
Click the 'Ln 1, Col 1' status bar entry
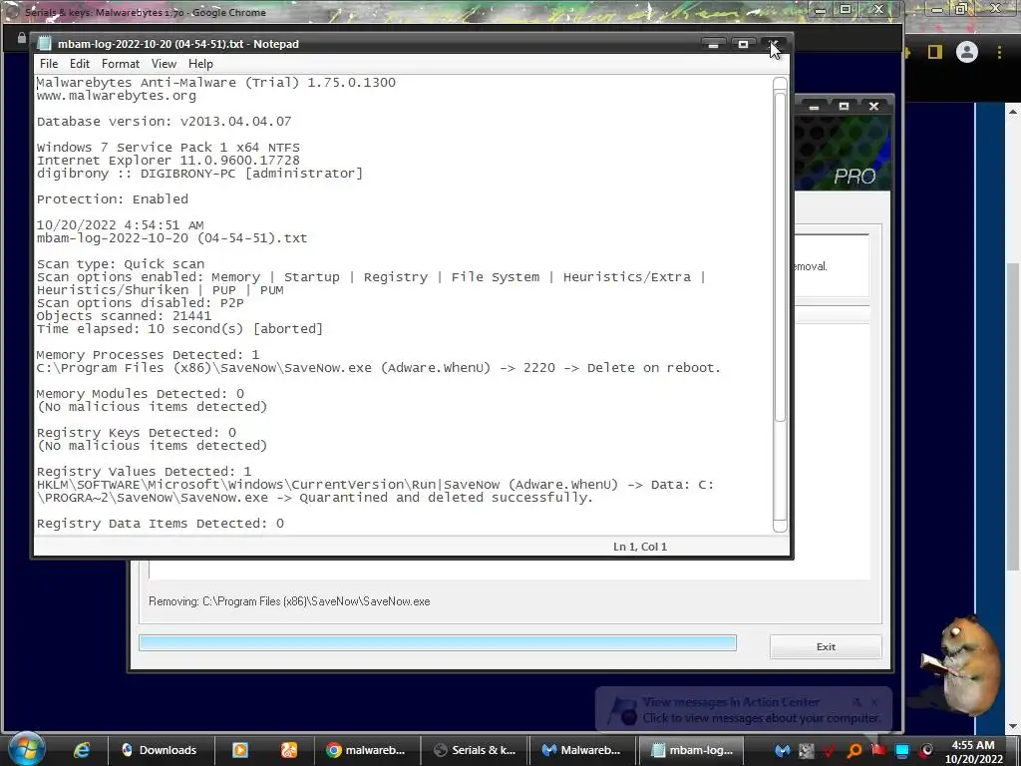[640, 547]
